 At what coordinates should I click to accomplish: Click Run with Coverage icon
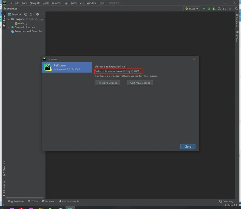coord(214,9)
